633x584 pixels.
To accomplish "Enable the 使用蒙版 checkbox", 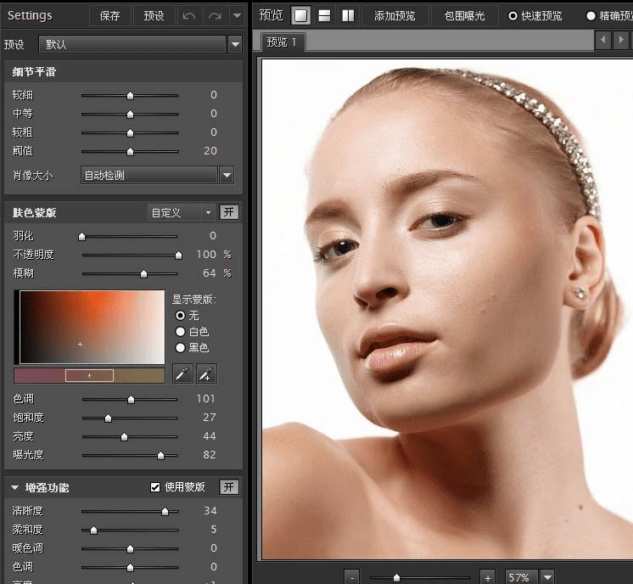I will (154, 487).
